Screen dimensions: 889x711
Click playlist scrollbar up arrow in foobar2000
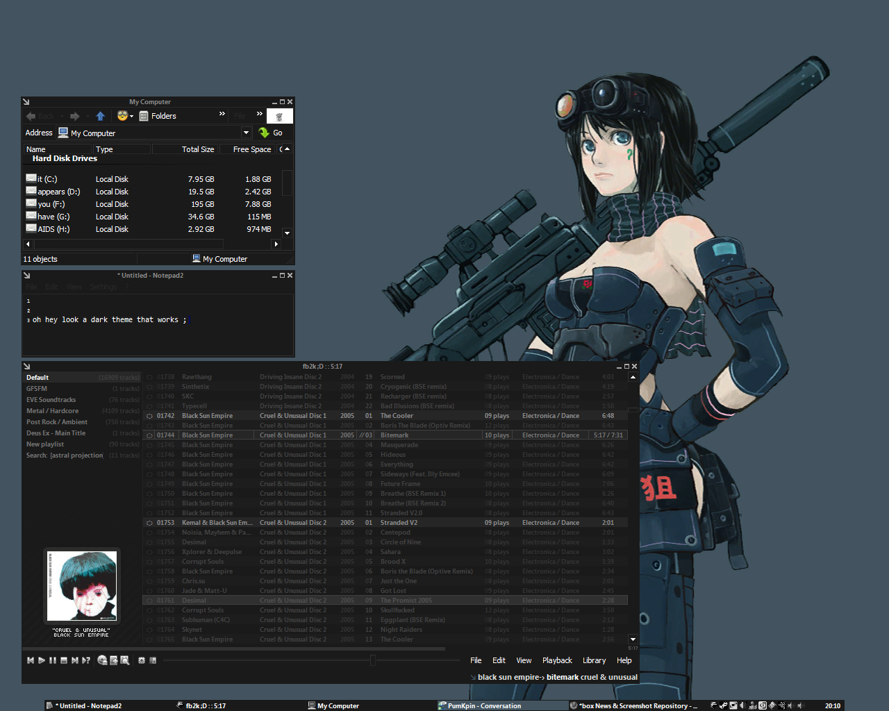click(633, 377)
